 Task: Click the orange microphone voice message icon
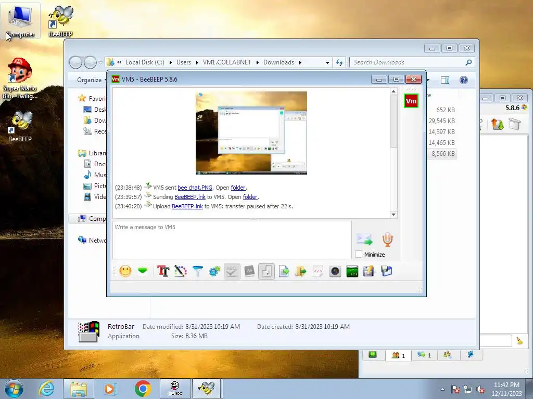coord(387,240)
